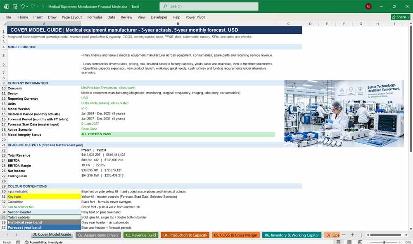Select column C header
This screenshot has height=244, width=413.
pos(288,23)
